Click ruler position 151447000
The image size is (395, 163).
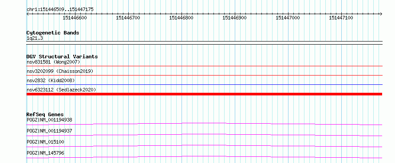tap(288, 18)
